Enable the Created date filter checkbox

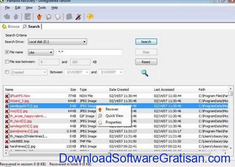pyautogui.click(x=7, y=72)
